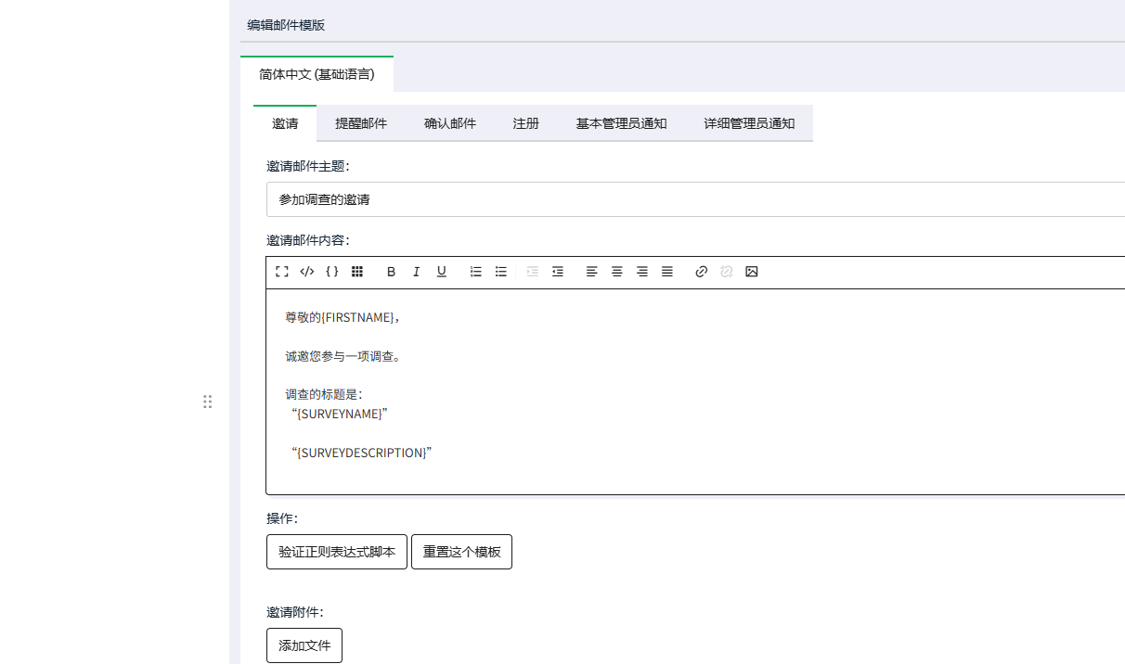Toggle italic formatting

point(417,272)
